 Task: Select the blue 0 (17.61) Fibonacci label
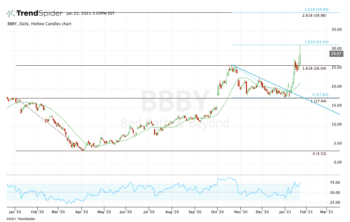pos(320,94)
